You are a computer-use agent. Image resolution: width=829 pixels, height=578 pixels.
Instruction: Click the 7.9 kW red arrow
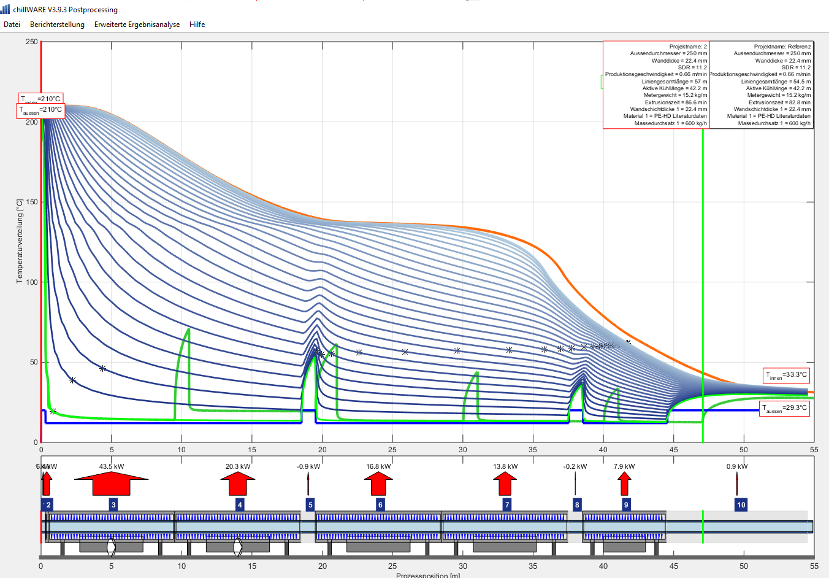(624, 484)
